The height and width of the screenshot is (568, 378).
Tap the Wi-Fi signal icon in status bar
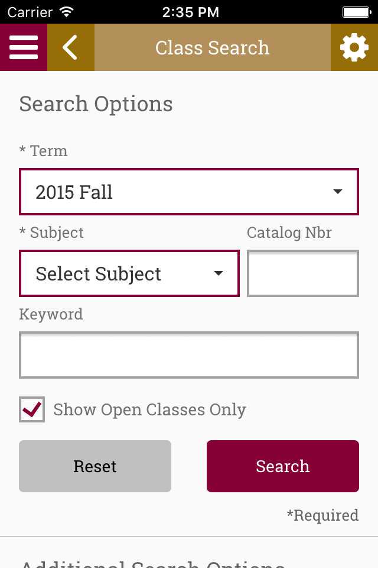67,12
